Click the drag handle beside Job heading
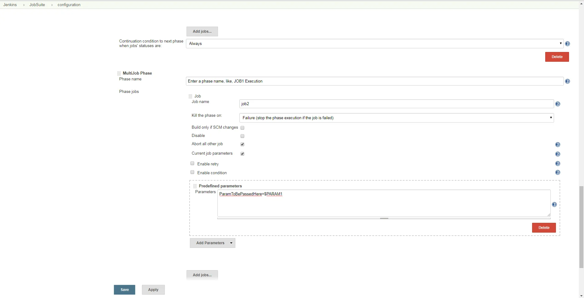Screen dimensions: 584x298 pyautogui.click(x=190, y=96)
